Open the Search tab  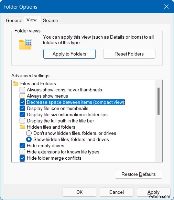point(50,20)
